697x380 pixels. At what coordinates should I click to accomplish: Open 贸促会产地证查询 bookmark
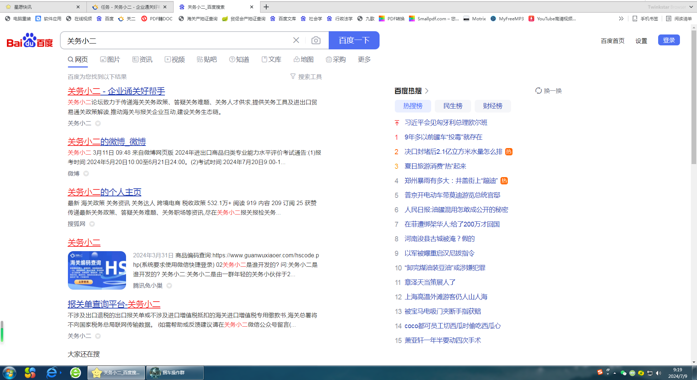point(244,19)
